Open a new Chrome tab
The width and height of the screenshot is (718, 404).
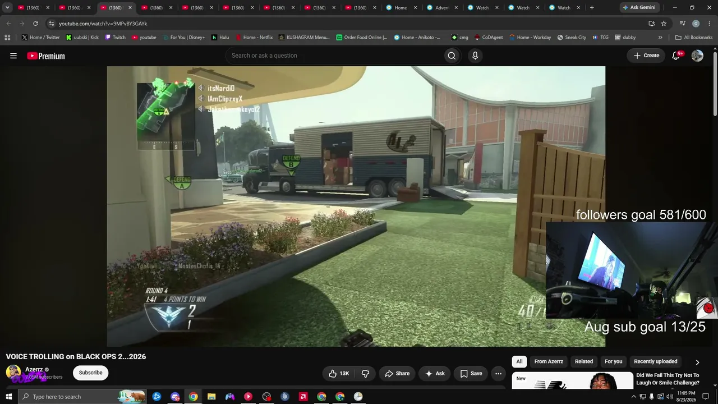pos(592,7)
